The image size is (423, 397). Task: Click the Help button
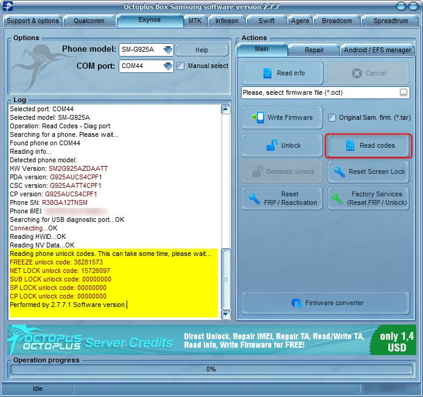201,50
